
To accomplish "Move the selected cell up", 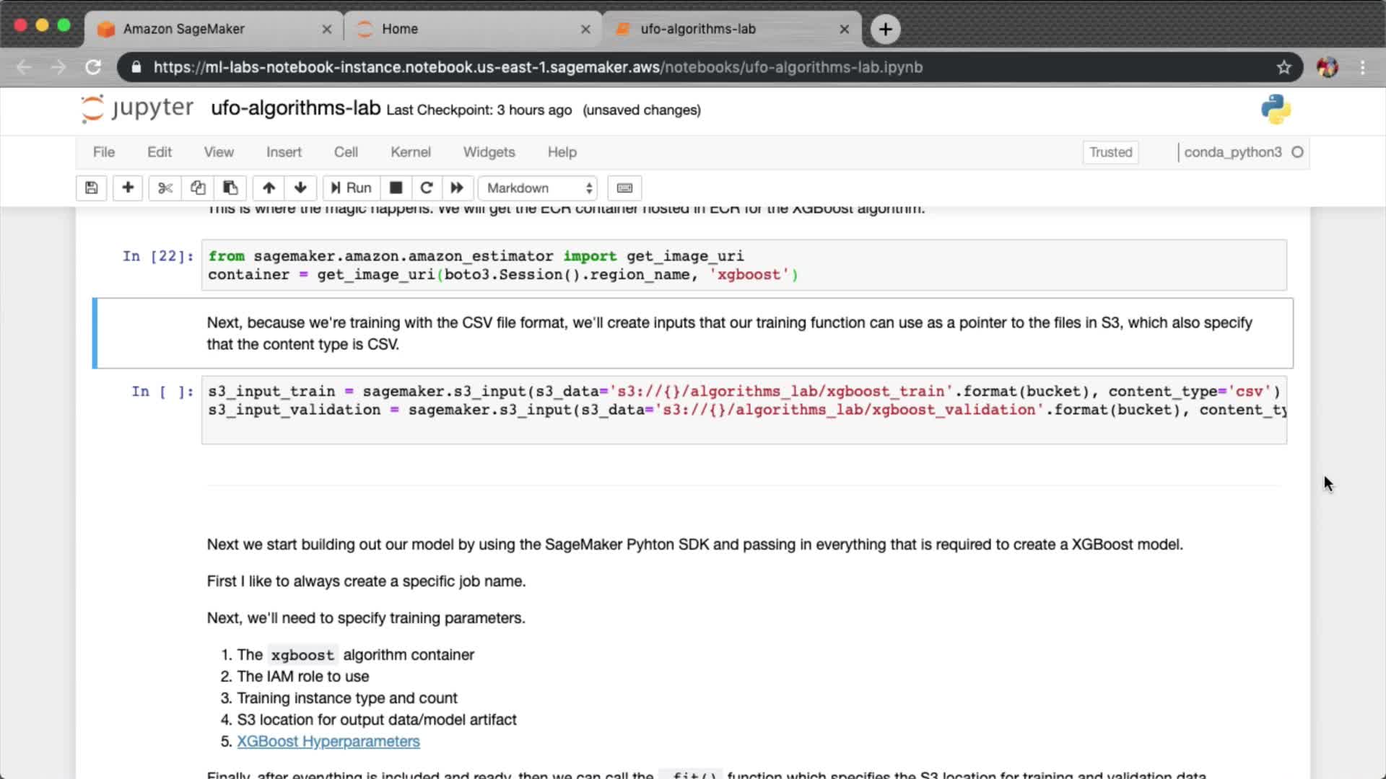I will click(269, 188).
